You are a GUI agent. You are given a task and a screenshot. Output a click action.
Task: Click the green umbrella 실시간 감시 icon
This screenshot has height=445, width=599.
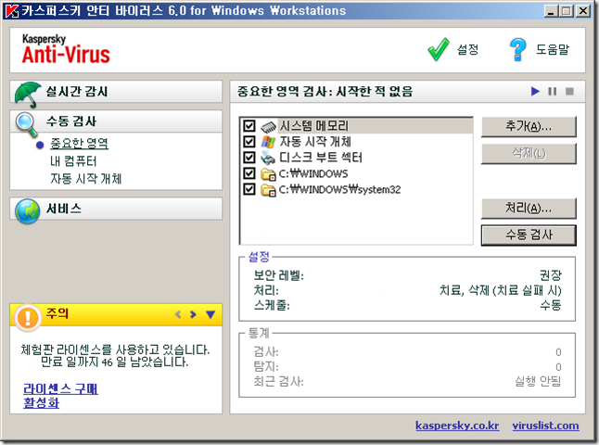28,95
